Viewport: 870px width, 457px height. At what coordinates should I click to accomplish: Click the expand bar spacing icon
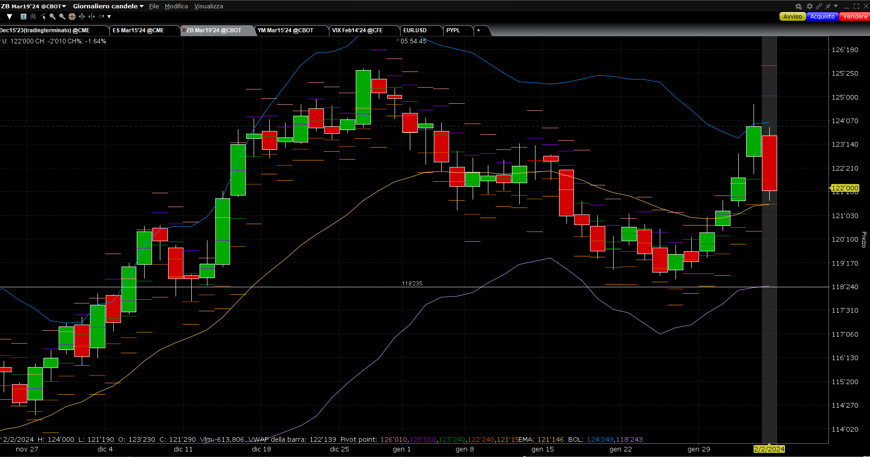pos(82,17)
